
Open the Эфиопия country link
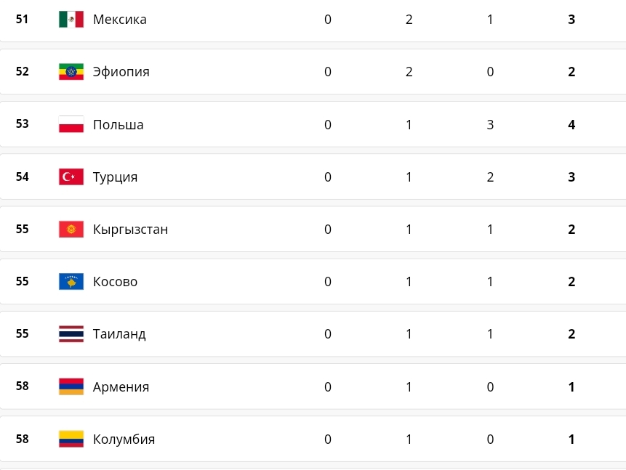pos(121,72)
